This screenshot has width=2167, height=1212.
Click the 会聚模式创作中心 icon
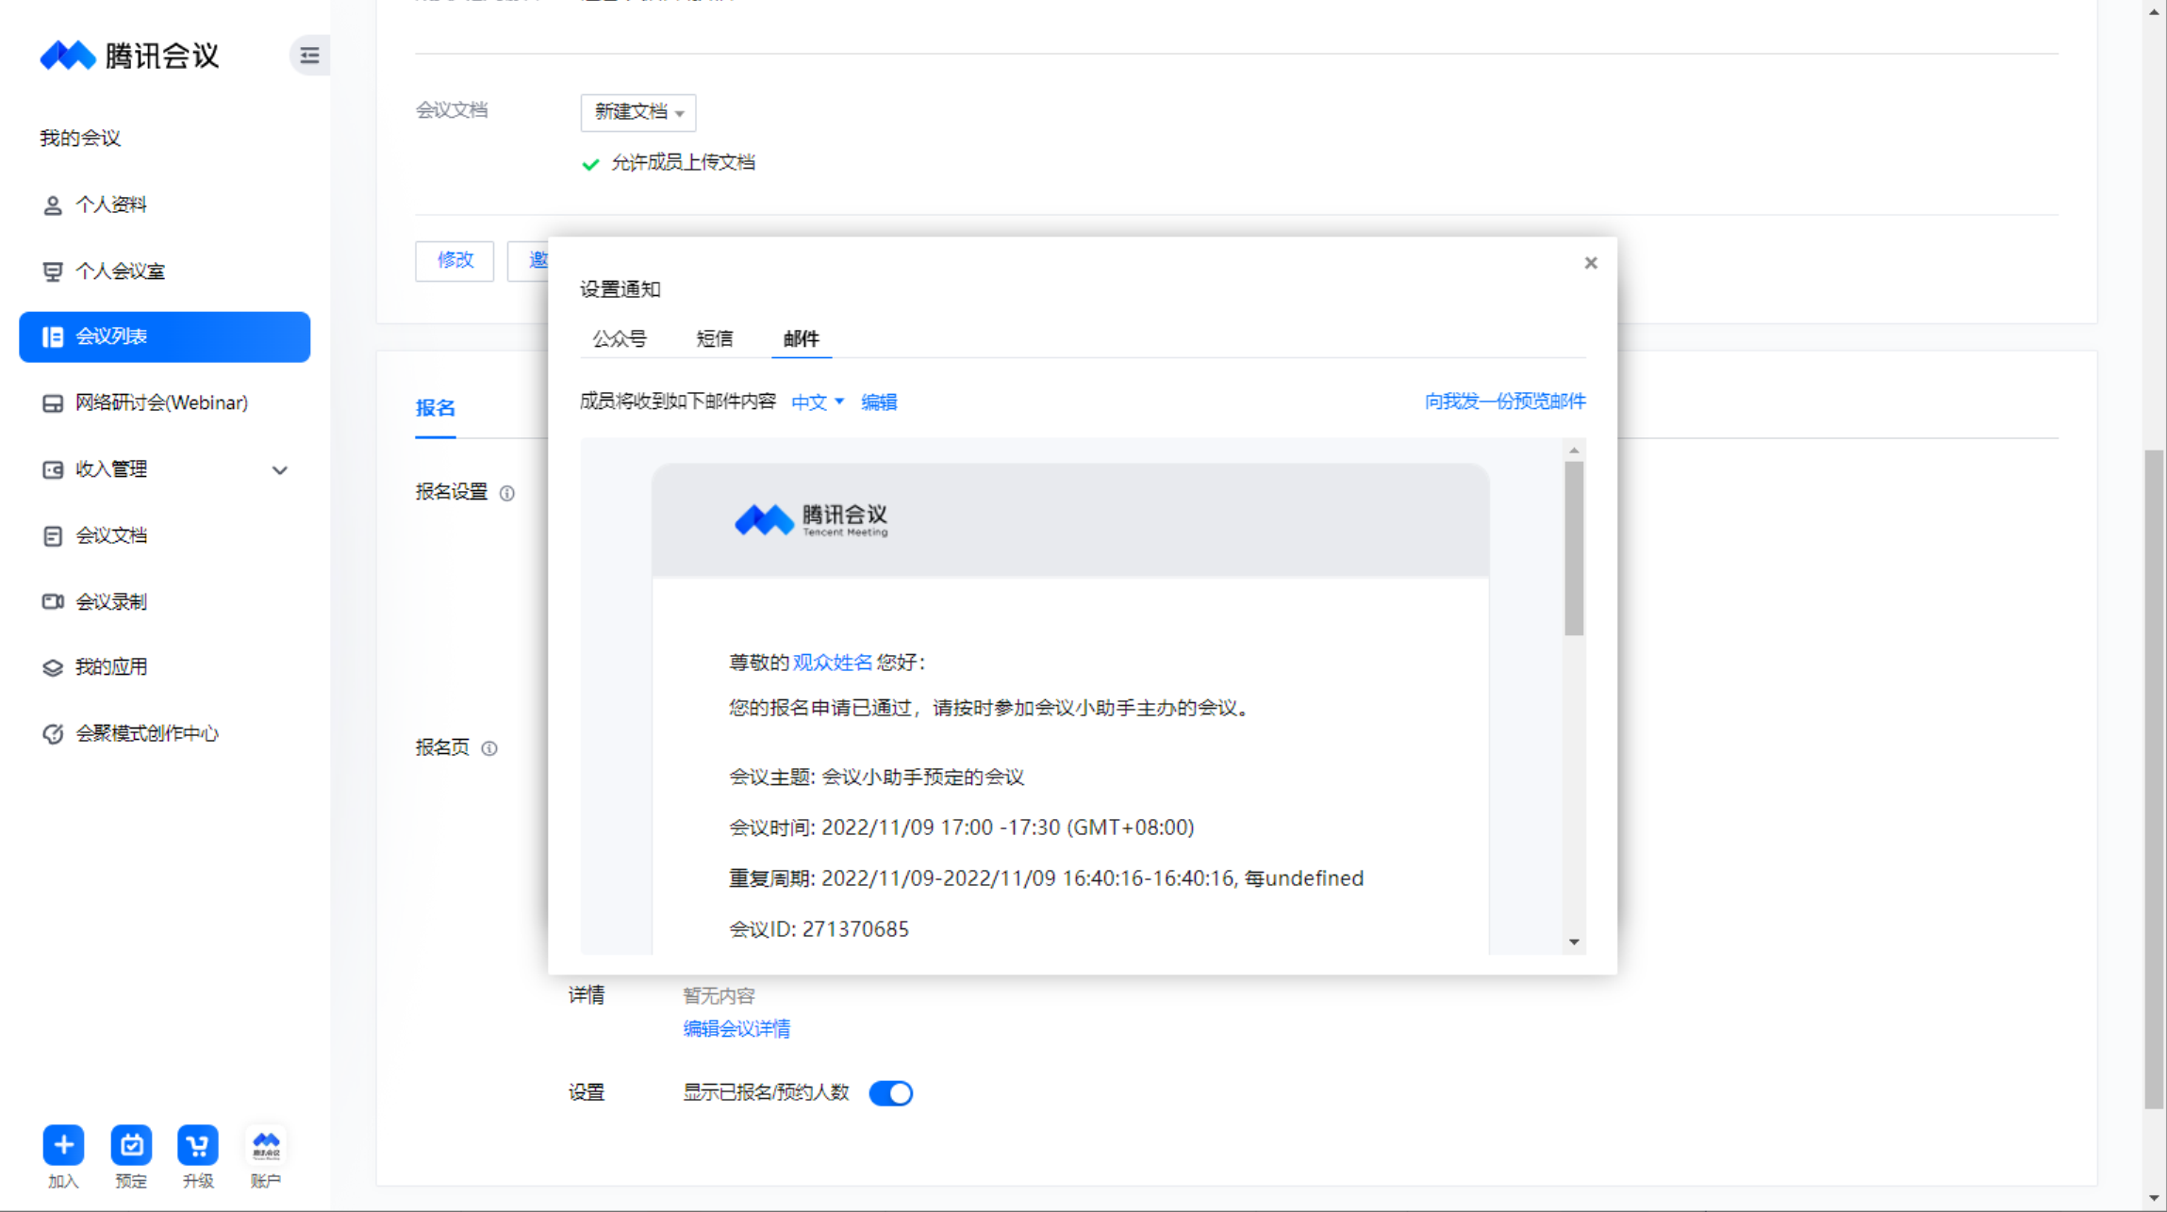coord(53,733)
